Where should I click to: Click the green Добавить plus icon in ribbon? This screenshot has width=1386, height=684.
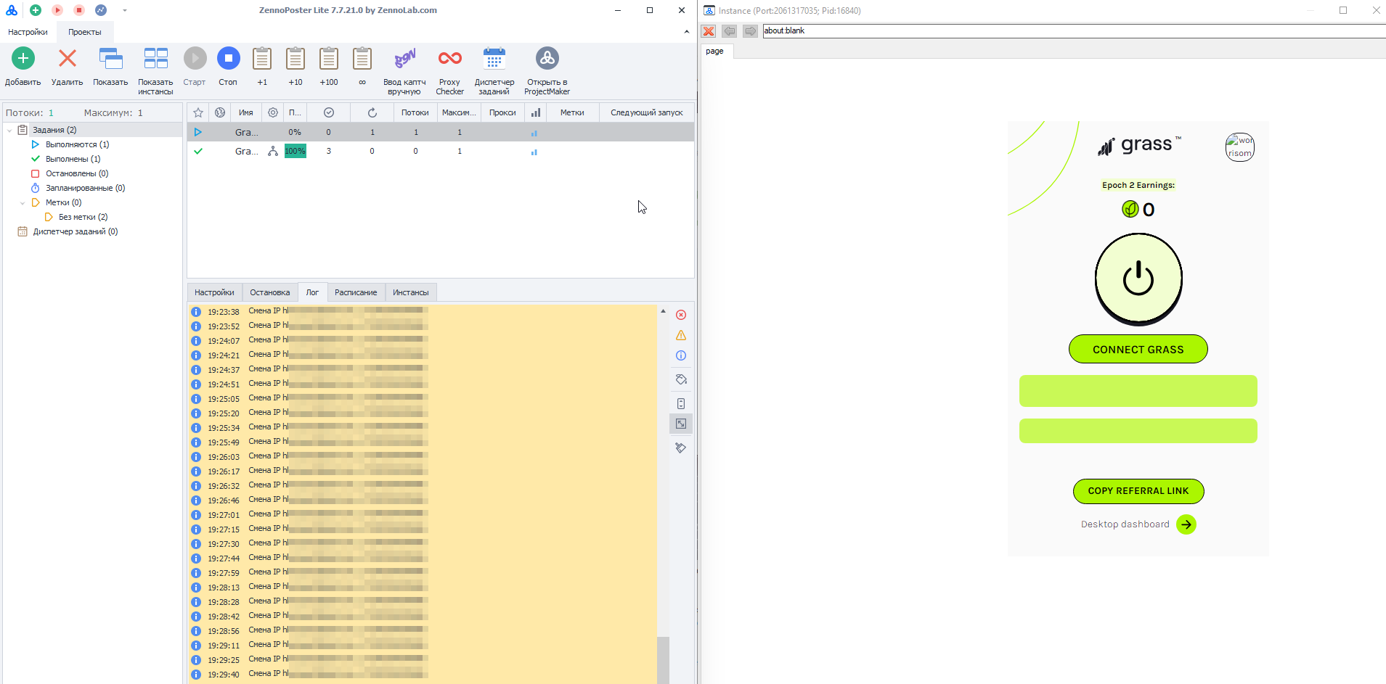pos(23,58)
